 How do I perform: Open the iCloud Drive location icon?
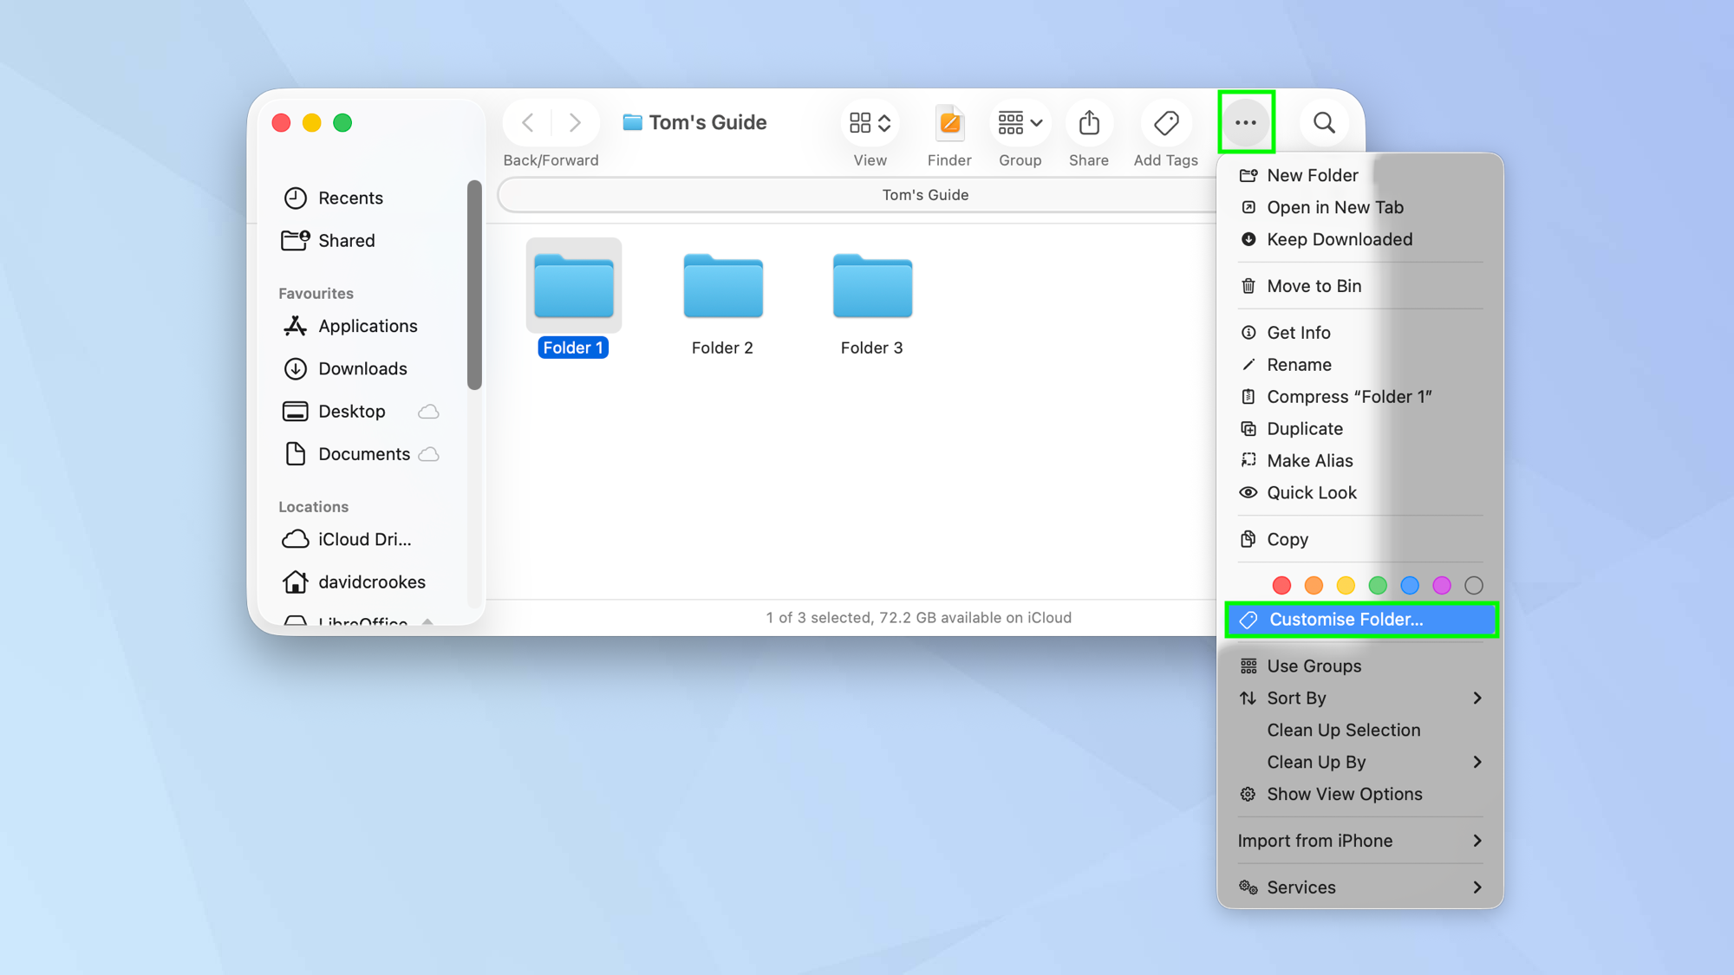[296, 539]
